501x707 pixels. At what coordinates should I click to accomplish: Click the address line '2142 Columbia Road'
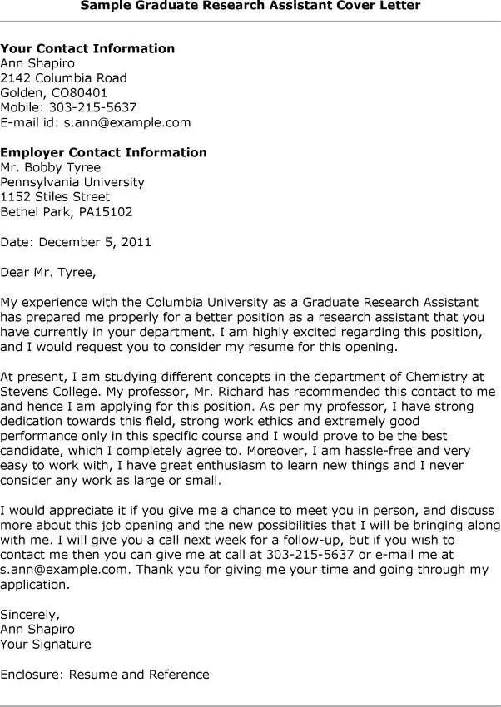pyautogui.click(x=63, y=78)
